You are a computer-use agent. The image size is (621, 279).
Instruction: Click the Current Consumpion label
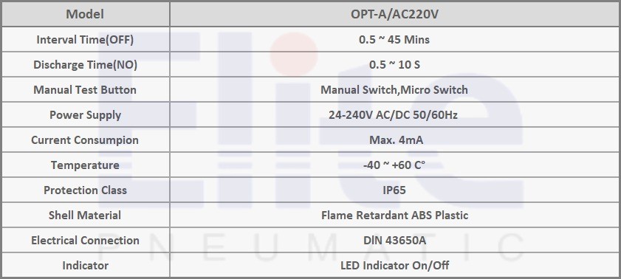[85, 140]
